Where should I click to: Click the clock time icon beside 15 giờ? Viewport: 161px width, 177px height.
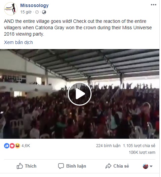click(x=37, y=12)
